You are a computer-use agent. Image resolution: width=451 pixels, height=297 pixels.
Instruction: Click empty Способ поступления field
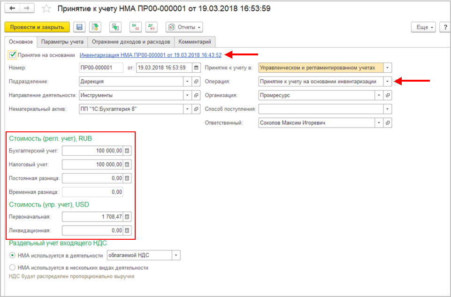pyautogui.click(x=321, y=109)
